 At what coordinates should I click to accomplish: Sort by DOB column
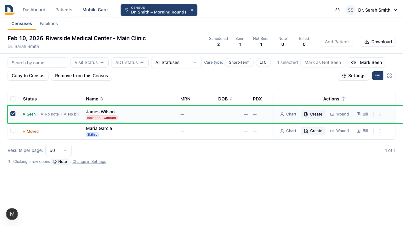[x=225, y=99]
